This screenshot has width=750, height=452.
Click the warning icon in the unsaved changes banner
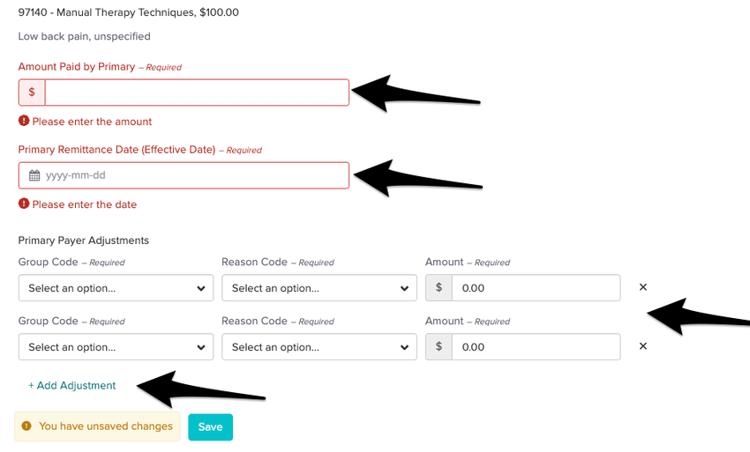pos(26,426)
